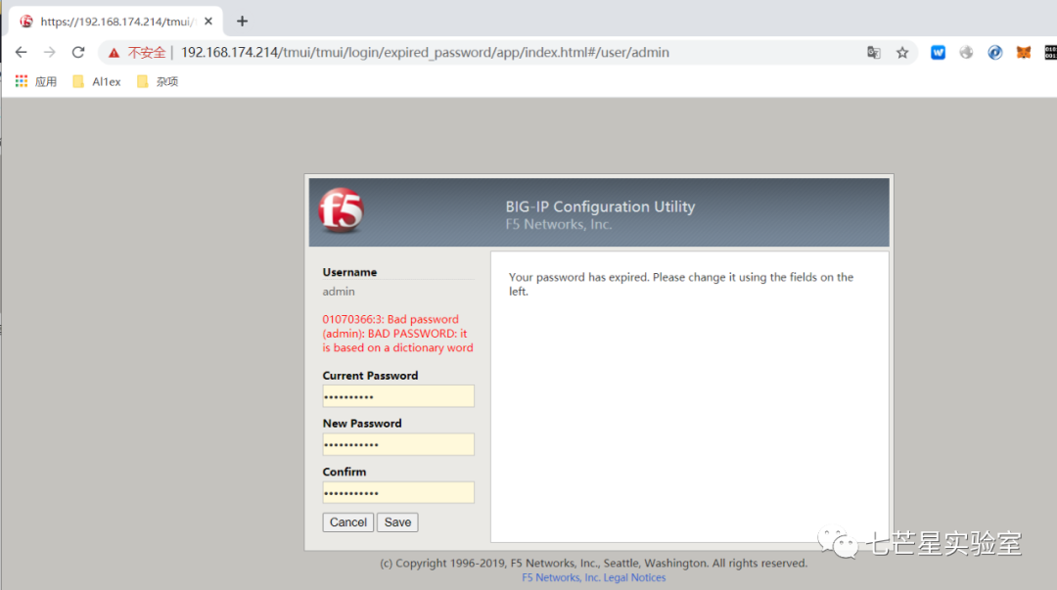Click the F5 logo in header
The image size is (1057, 590).
(x=342, y=210)
